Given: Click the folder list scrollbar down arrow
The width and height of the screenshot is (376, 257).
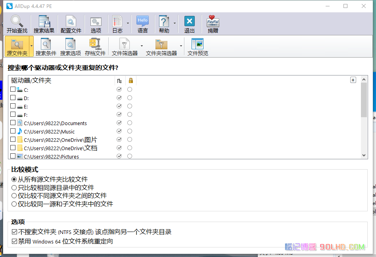Looking at the screenshot, I should pyautogui.click(x=364, y=155).
